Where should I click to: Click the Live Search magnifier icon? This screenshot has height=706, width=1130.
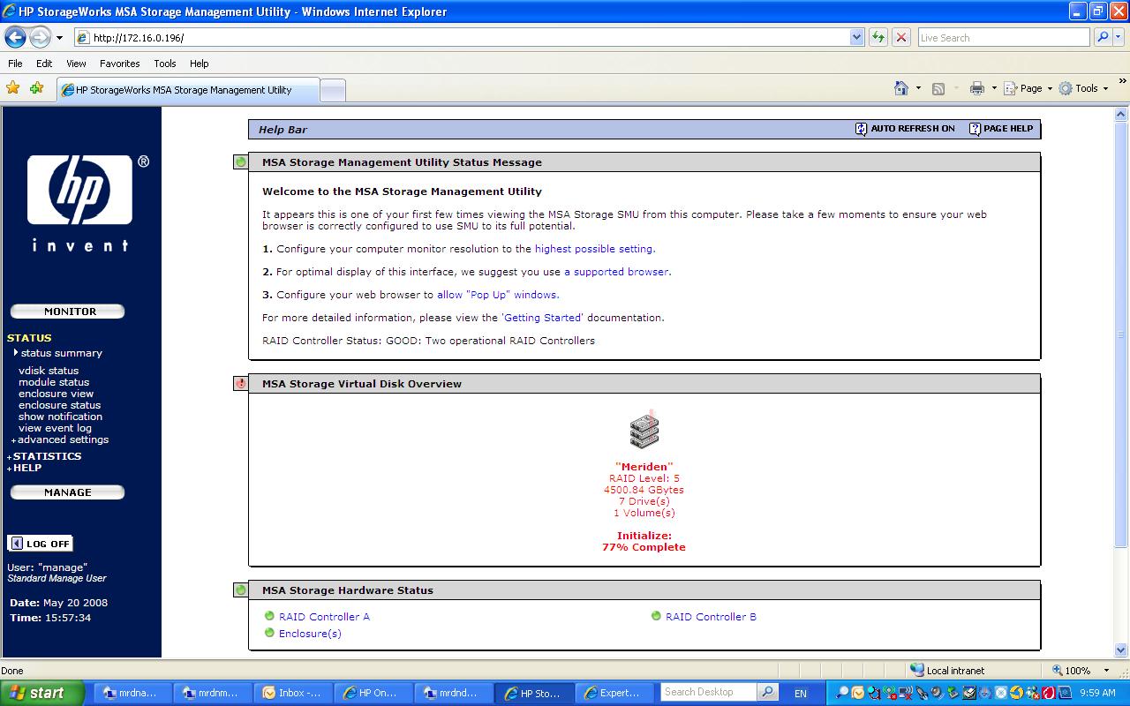pyautogui.click(x=1102, y=37)
